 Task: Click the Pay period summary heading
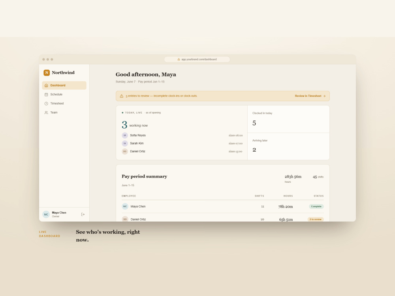pos(144,176)
